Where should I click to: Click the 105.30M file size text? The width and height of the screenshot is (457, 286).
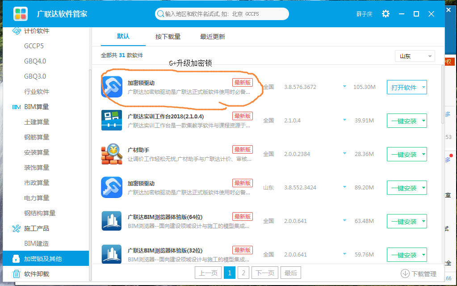coord(365,87)
